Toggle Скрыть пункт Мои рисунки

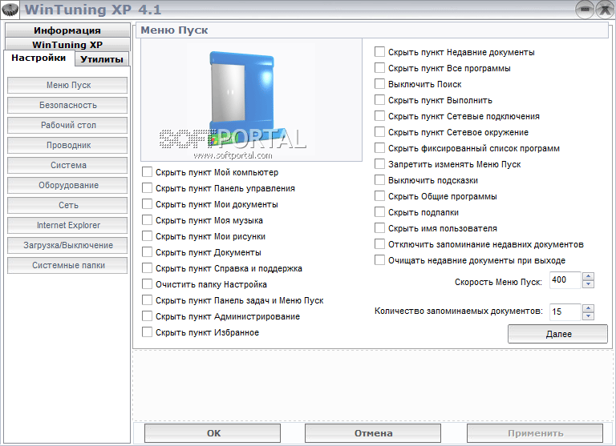[x=148, y=235]
